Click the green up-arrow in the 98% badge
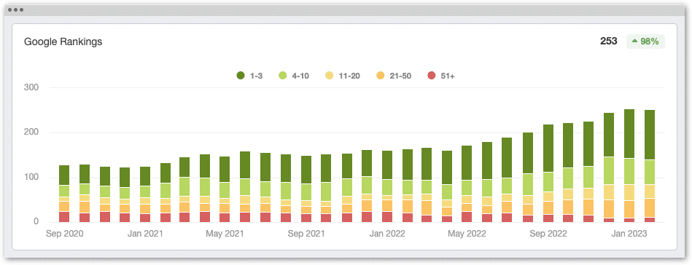The height and width of the screenshot is (265, 692). 634,41
